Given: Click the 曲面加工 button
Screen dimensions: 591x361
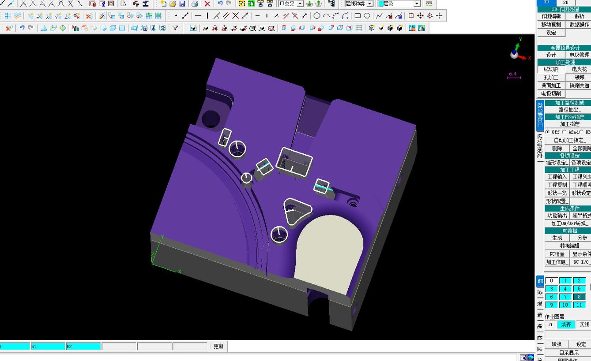Looking at the screenshot, I should (551, 86).
